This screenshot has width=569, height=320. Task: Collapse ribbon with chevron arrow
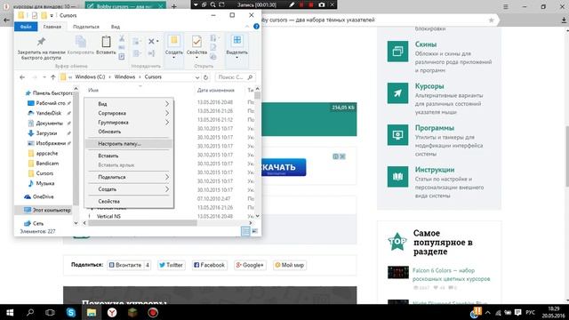(247, 27)
